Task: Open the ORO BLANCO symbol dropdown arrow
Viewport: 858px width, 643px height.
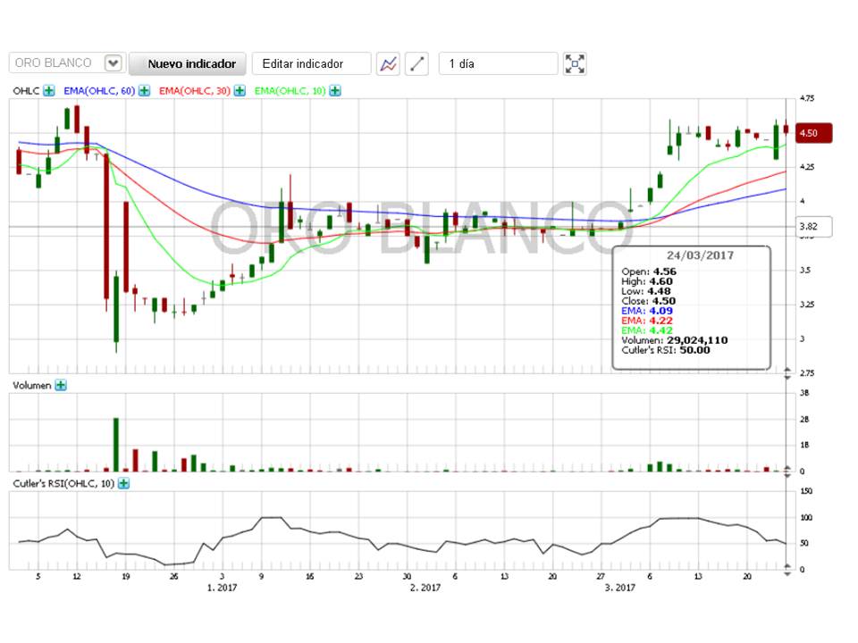Action: (114, 63)
